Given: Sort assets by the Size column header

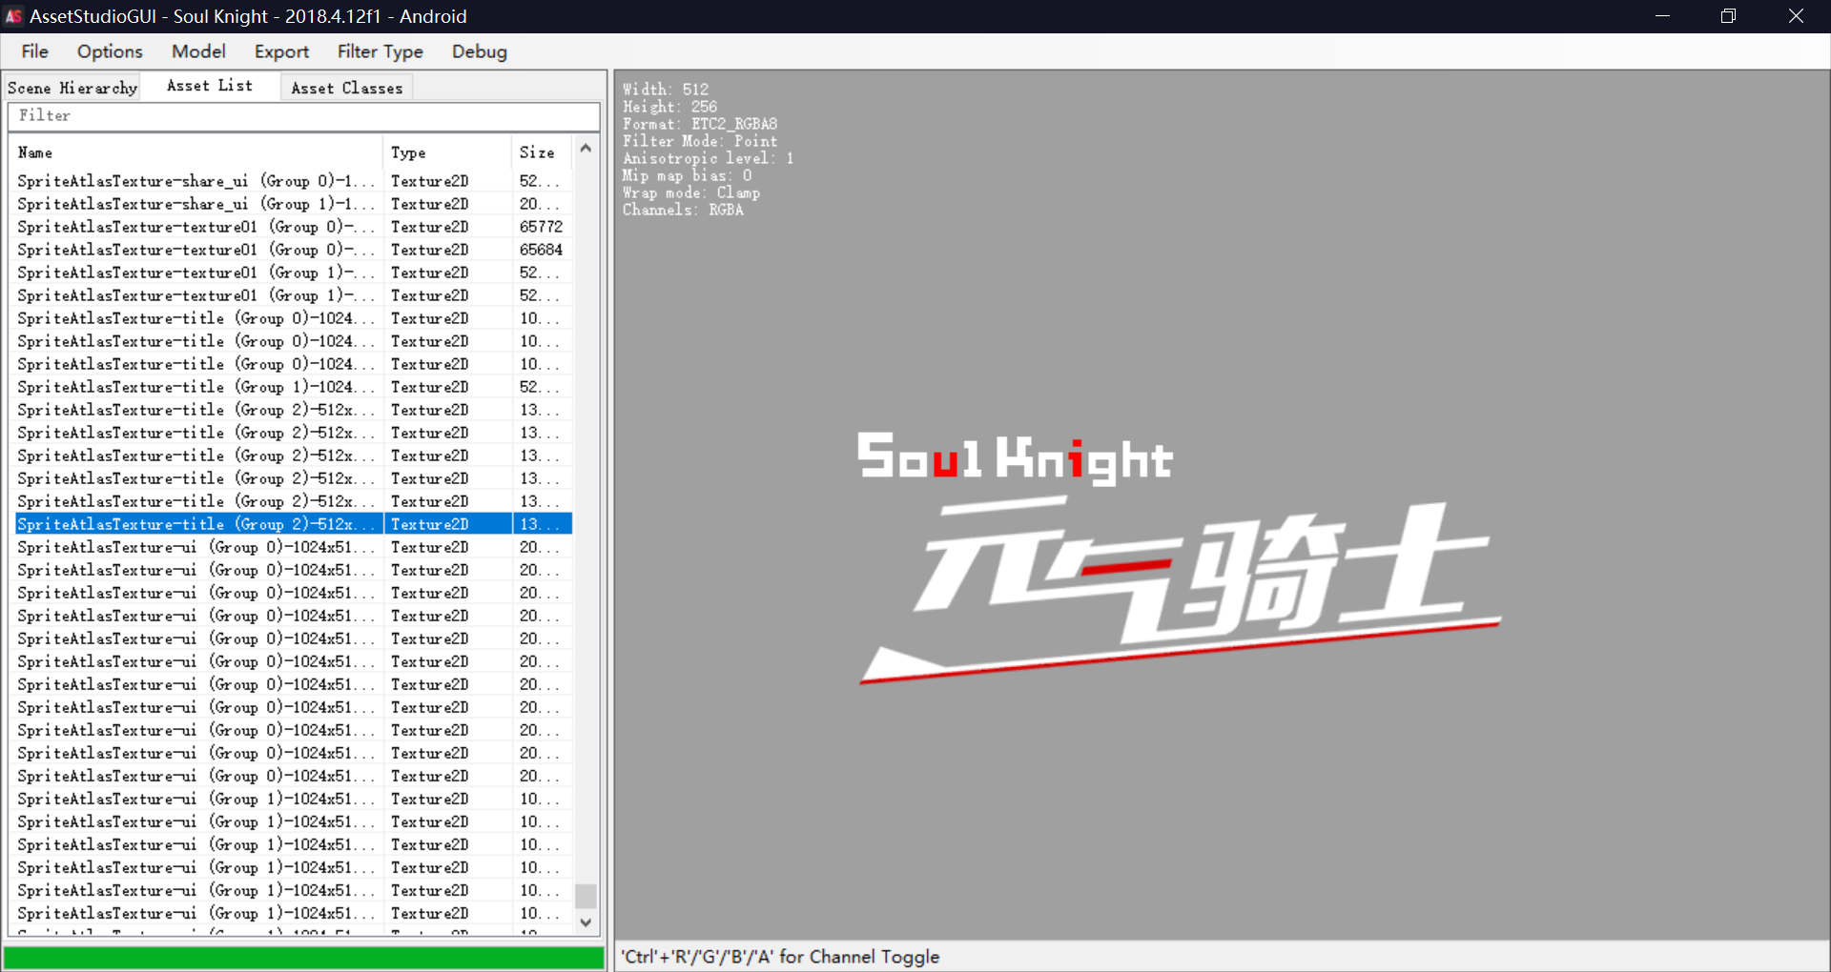Looking at the screenshot, I should pos(541,152).
